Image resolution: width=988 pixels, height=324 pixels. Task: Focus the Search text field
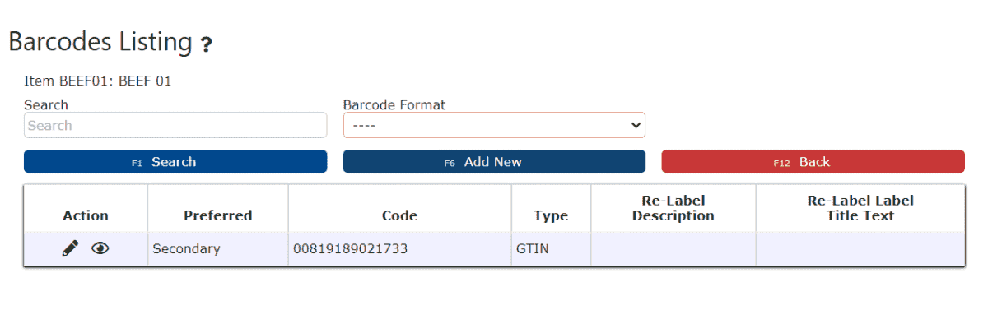click(x=175, y=125)
